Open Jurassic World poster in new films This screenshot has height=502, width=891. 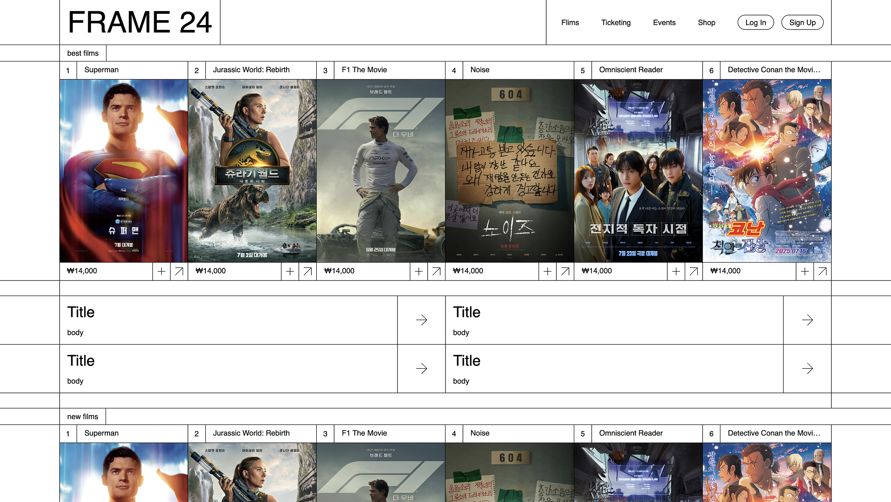tap(252, 473)
